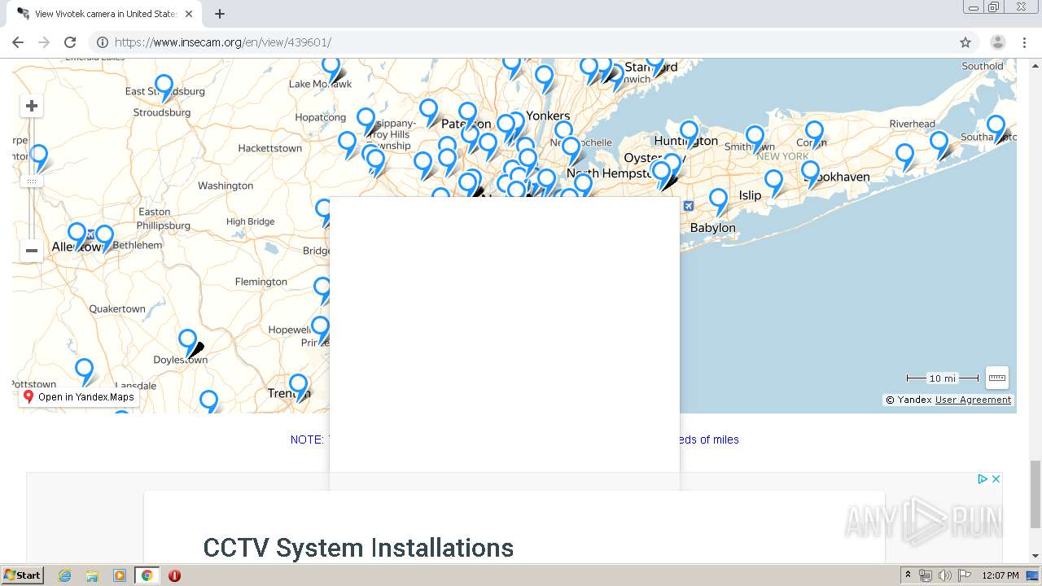This screenshot has height=586, width=1042.
Task: Click the camera marker near Huntington
Action: pos(690,133)
